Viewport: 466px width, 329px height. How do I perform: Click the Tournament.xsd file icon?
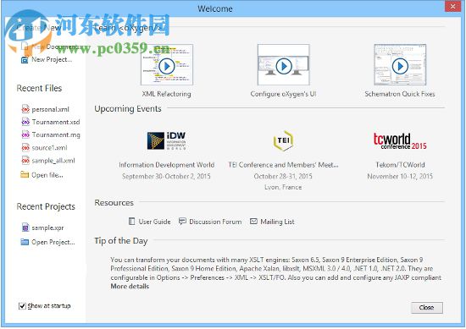click(x=25, y=122)
